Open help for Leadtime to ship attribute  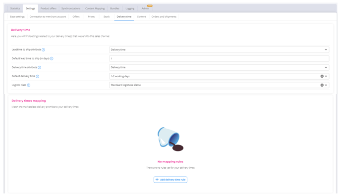pos(43,49)
